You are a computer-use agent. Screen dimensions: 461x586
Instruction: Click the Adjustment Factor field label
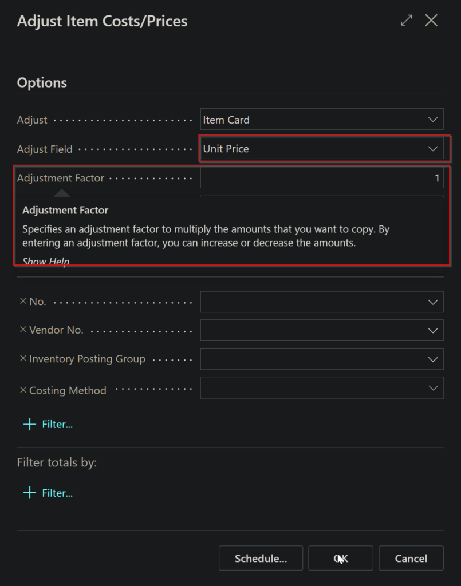[61, 178]
